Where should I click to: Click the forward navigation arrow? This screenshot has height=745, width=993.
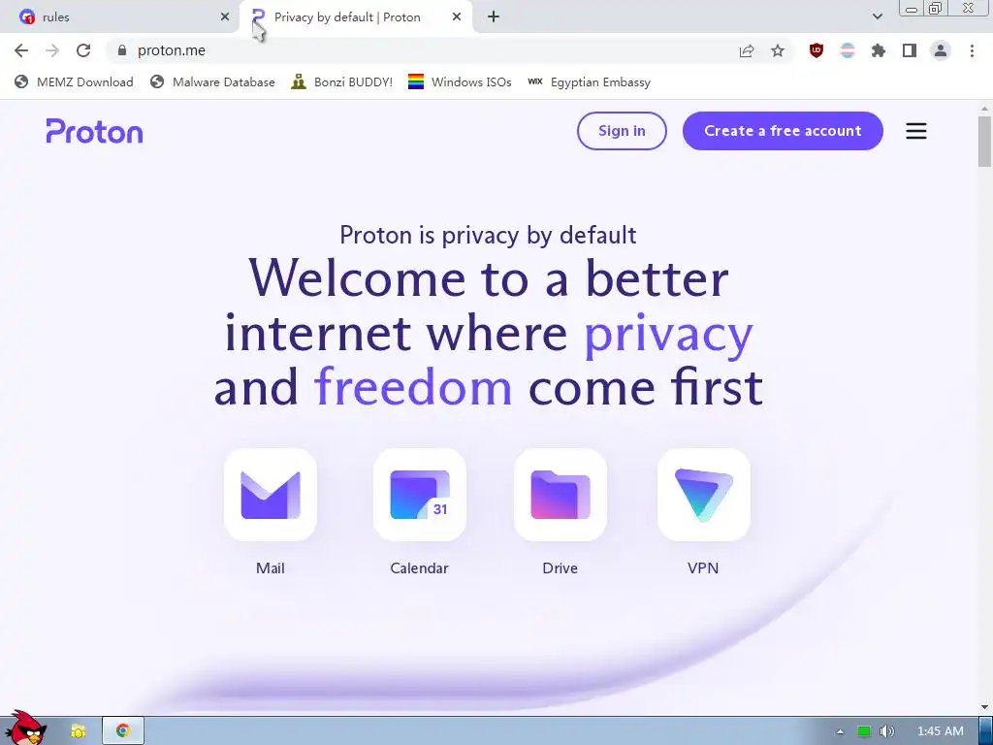point(52,50)
